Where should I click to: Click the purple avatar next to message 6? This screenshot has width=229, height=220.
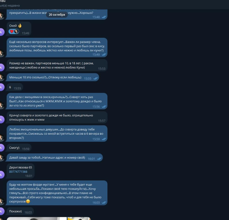[1, 87]
